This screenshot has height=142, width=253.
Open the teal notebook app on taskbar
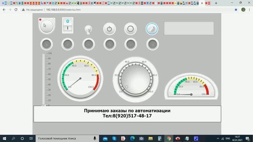pyautogui.click(x=187, y=138)
